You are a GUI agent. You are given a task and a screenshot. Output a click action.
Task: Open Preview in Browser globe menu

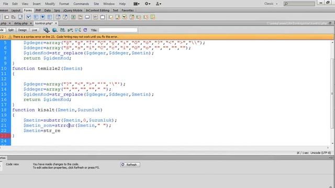pos(54,30)
